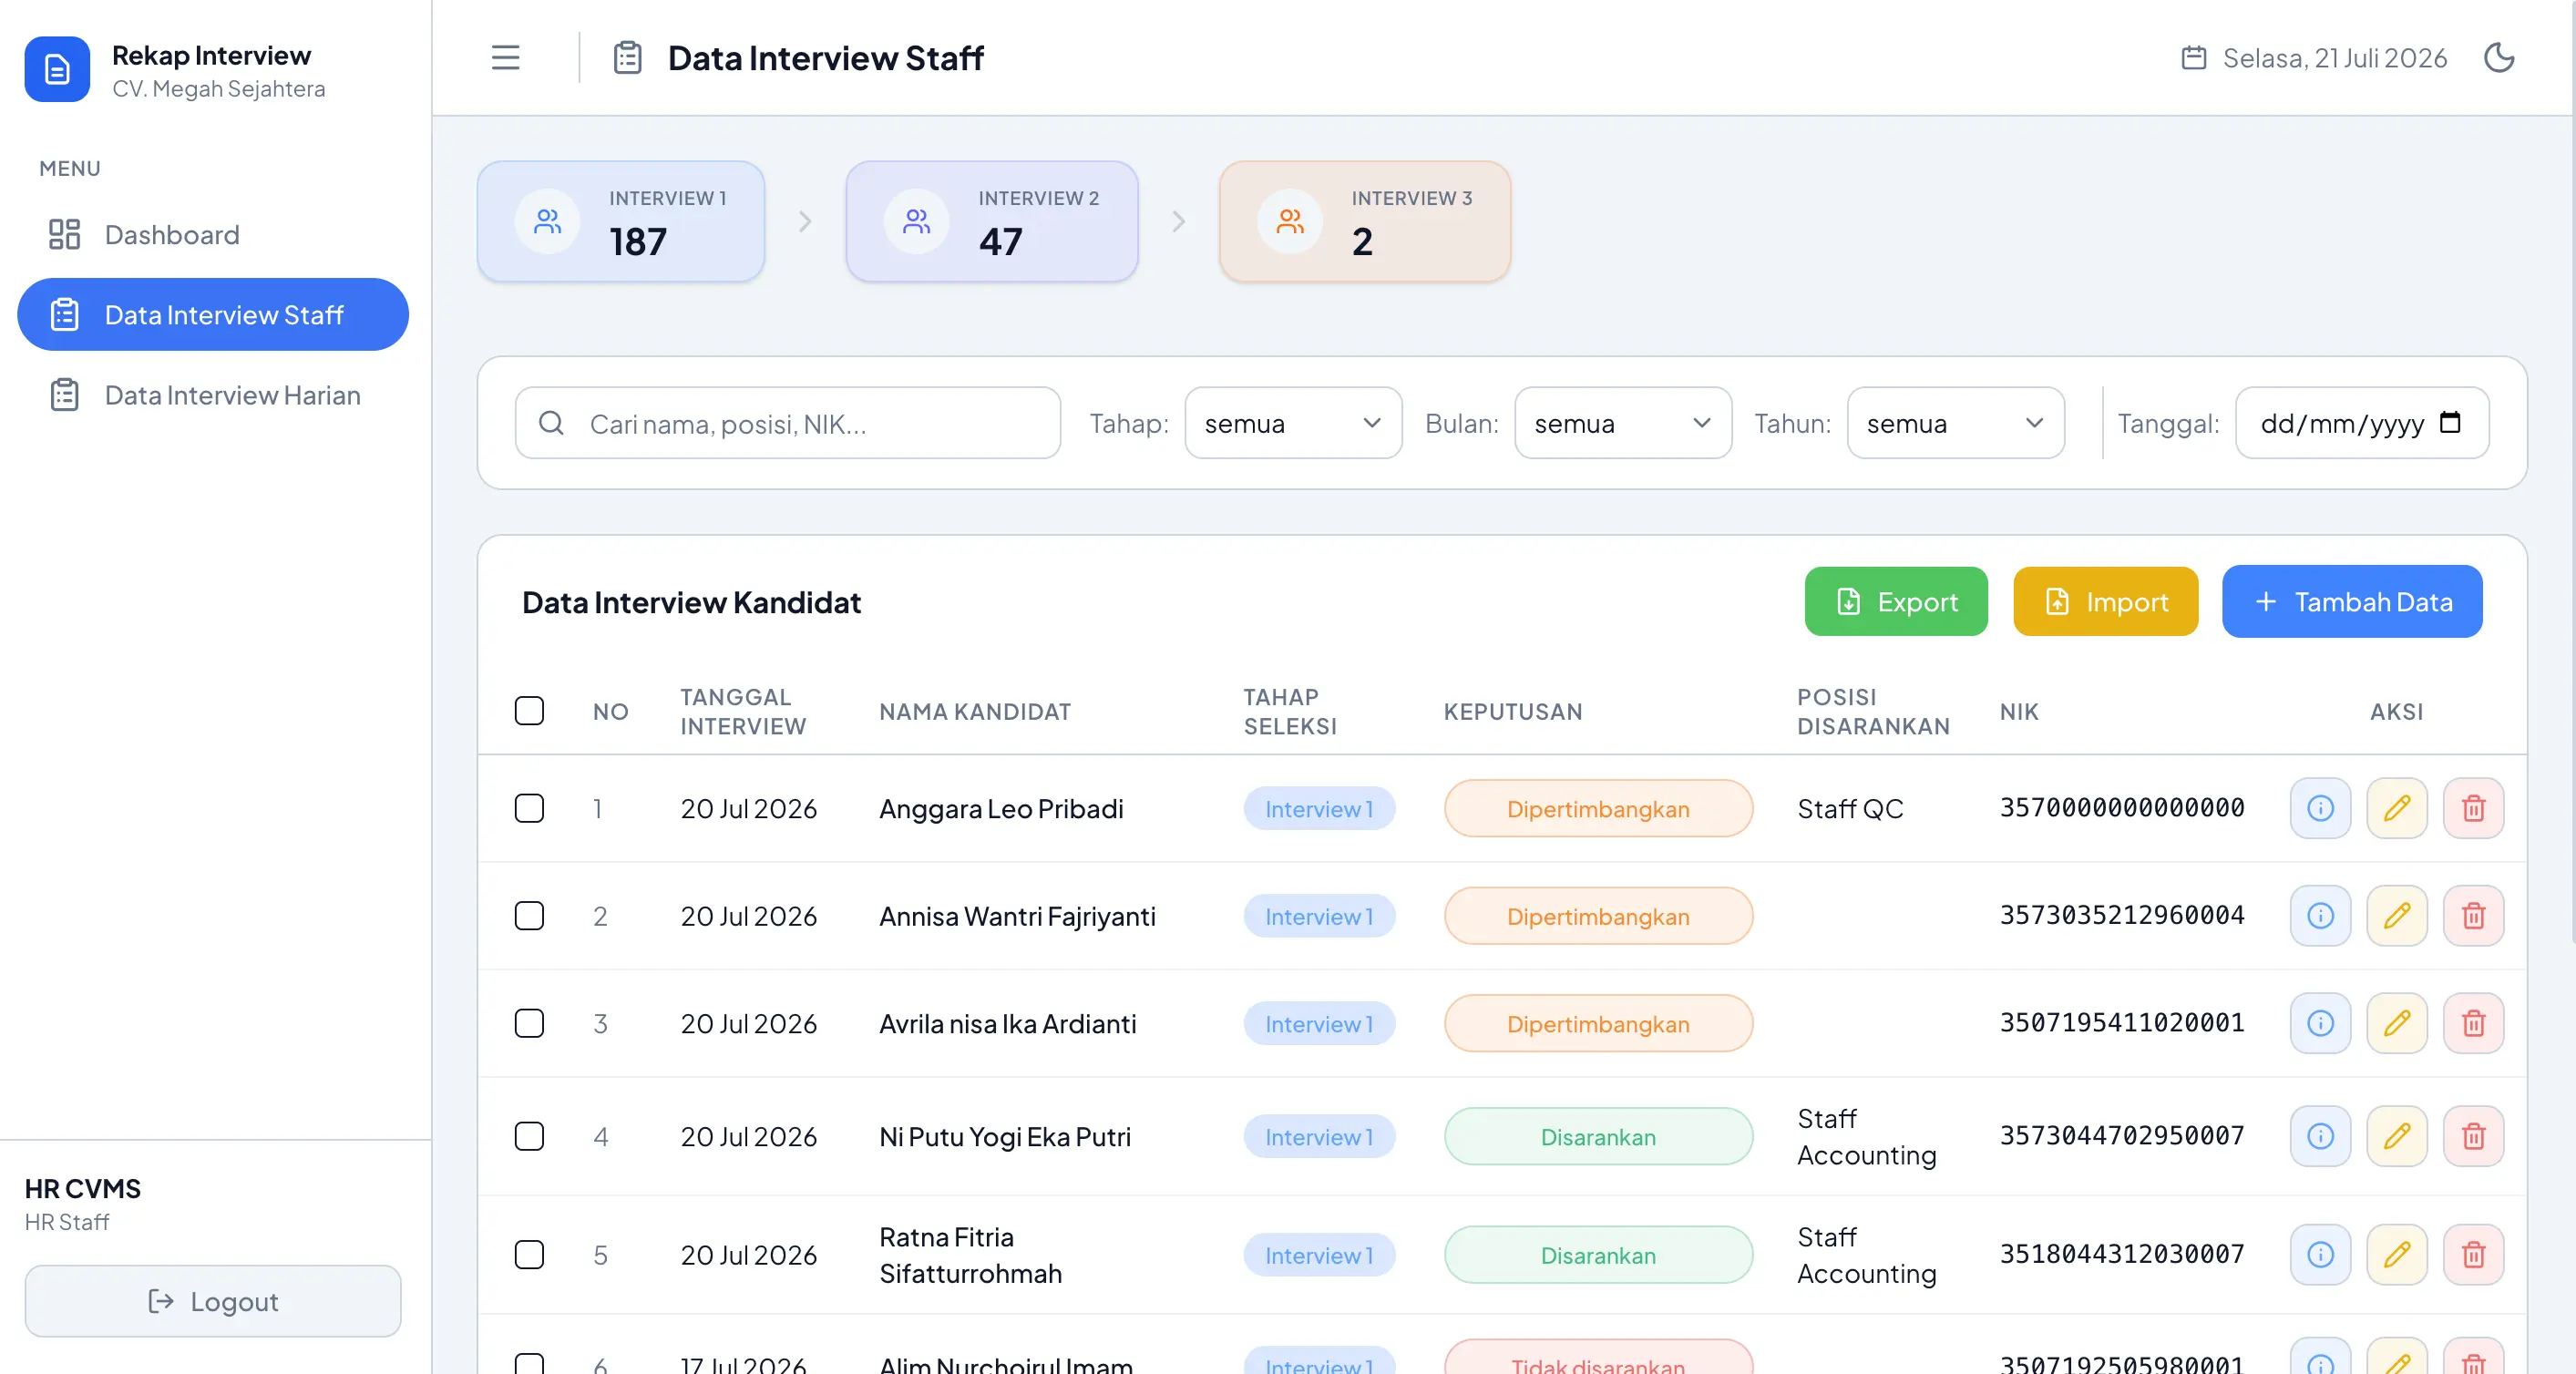Click NIK 3570000000000000
This screenshot has height=1374, width=2576.
pyautogui.click(x=2122, y=808)
